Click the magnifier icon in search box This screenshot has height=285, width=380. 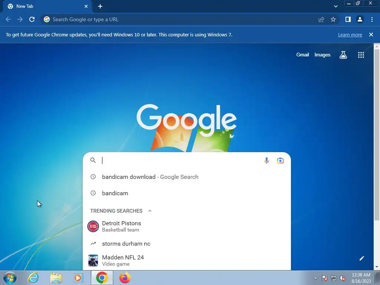point(93,160)
